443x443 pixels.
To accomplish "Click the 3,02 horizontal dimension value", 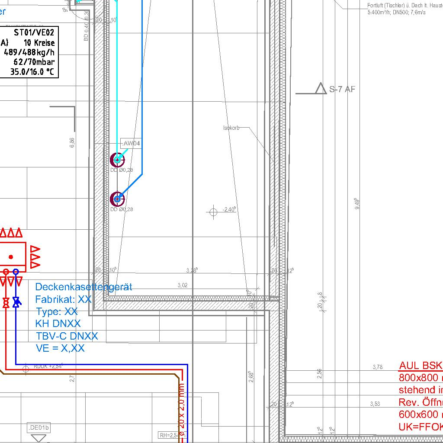I will coord(183,285).
